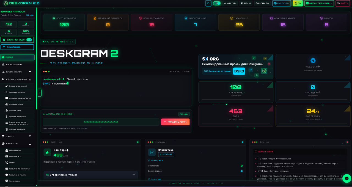Toggle the sparkle ON effects button
This screenshot has width=352, height=187.
tap(298, 3)
